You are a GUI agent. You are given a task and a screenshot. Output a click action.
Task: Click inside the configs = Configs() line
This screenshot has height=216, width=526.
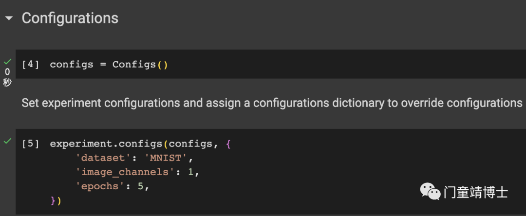pos(109,64)
